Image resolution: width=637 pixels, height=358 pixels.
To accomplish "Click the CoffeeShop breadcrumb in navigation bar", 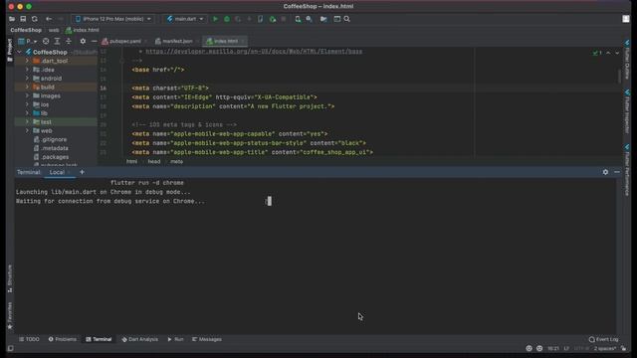I will click(26, 30).
